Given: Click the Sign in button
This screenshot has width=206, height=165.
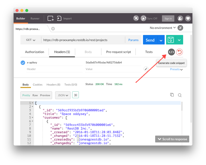Looking at the screenshot, I should coord(168,19).
